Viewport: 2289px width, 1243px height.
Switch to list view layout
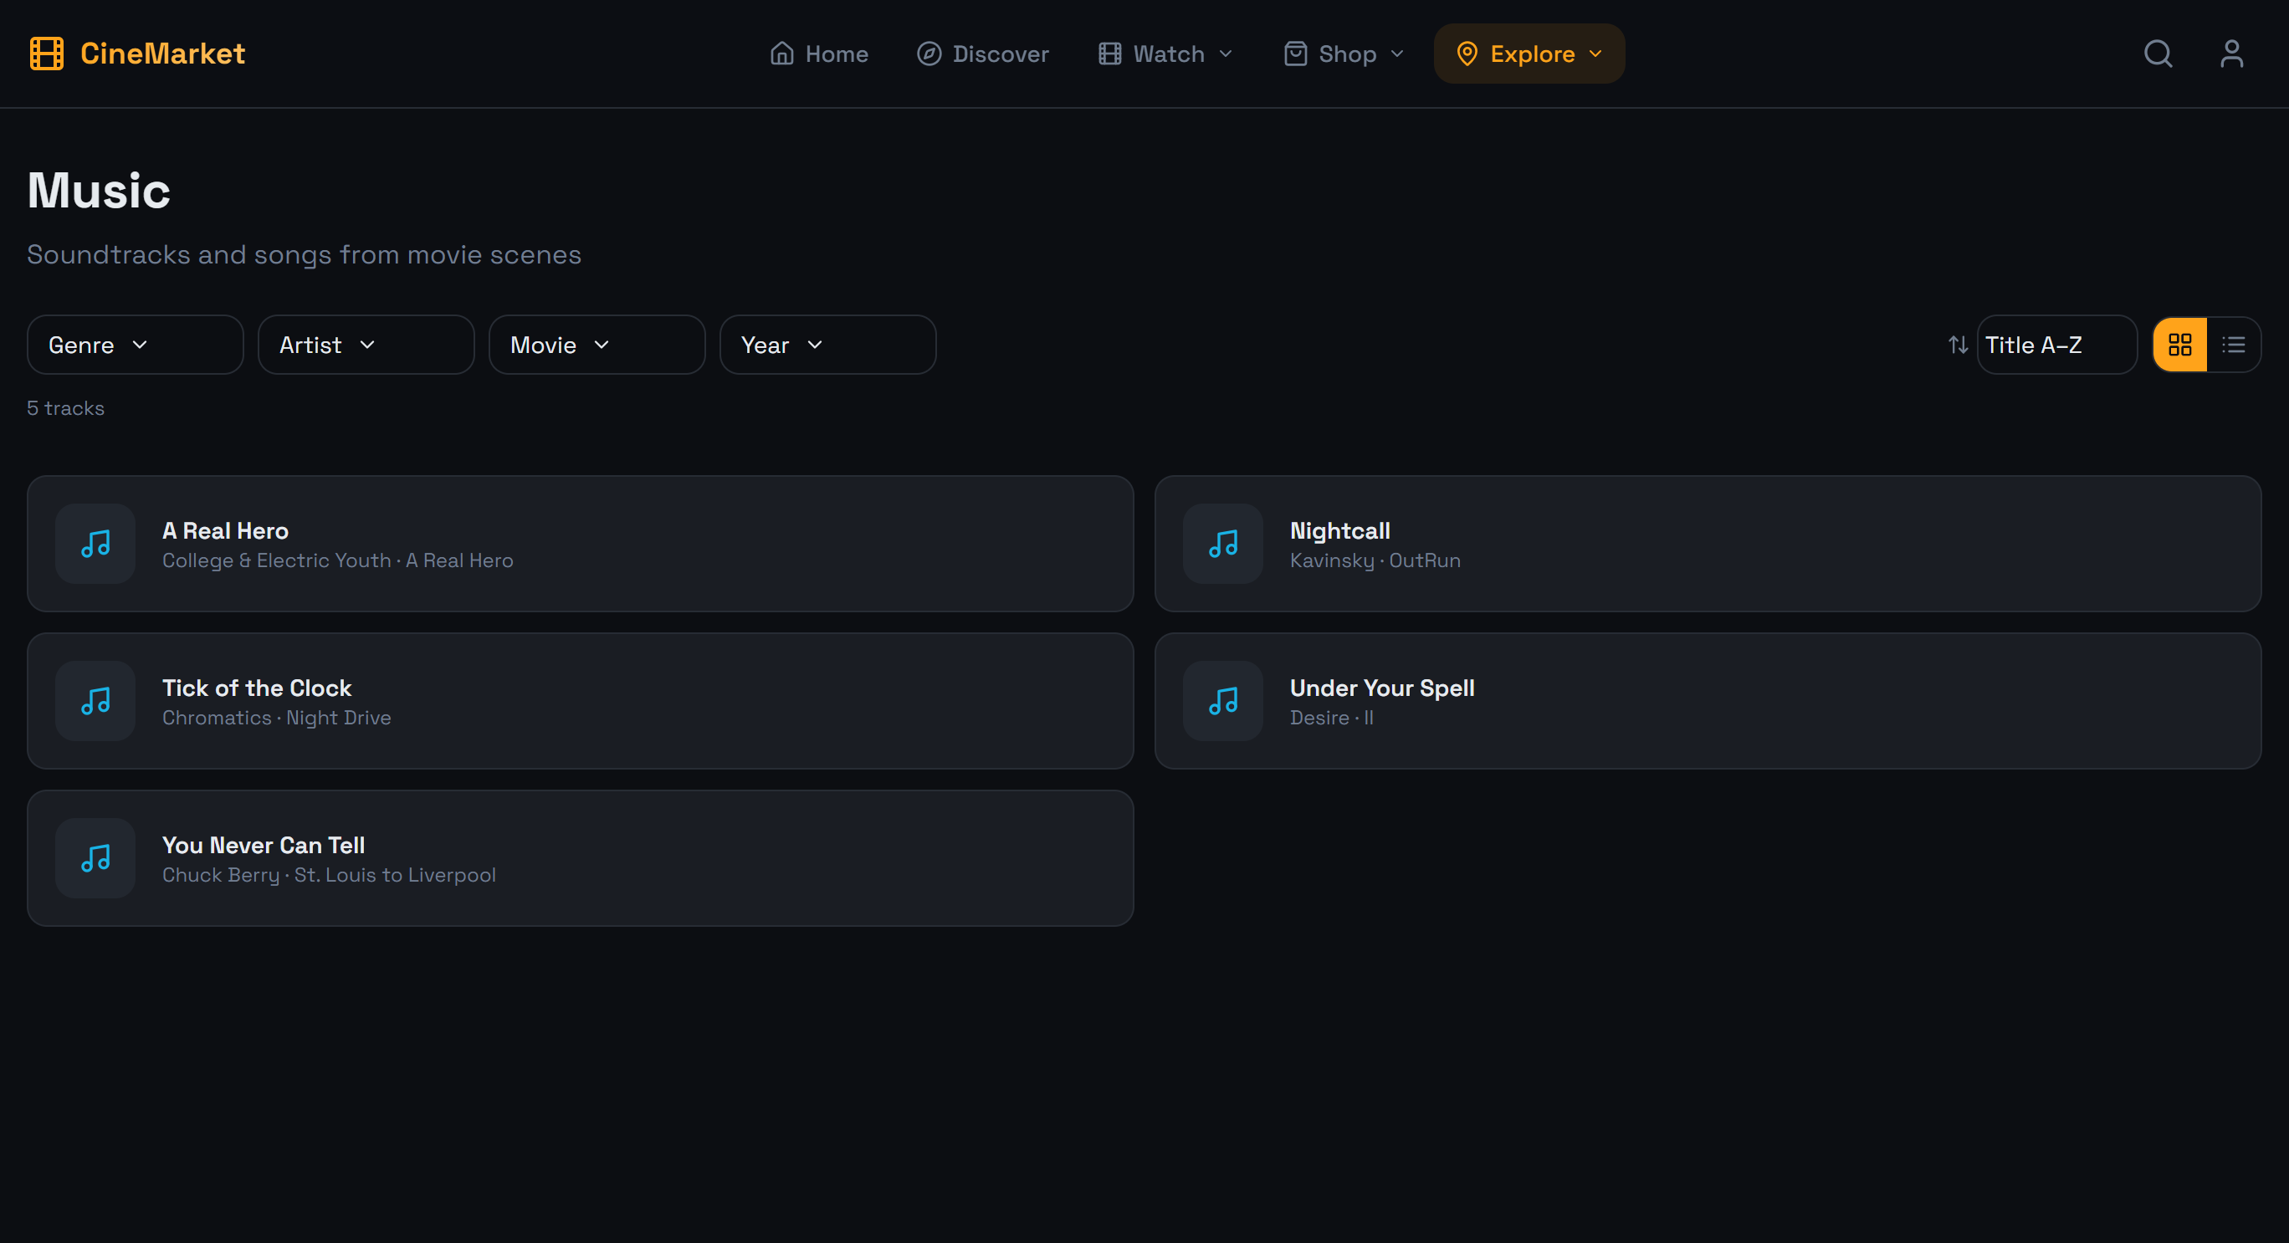(x=2233, y=345)
